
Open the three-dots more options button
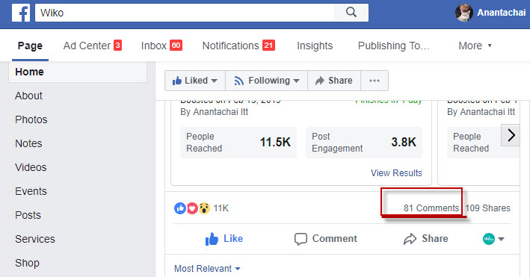click(375, 81)
